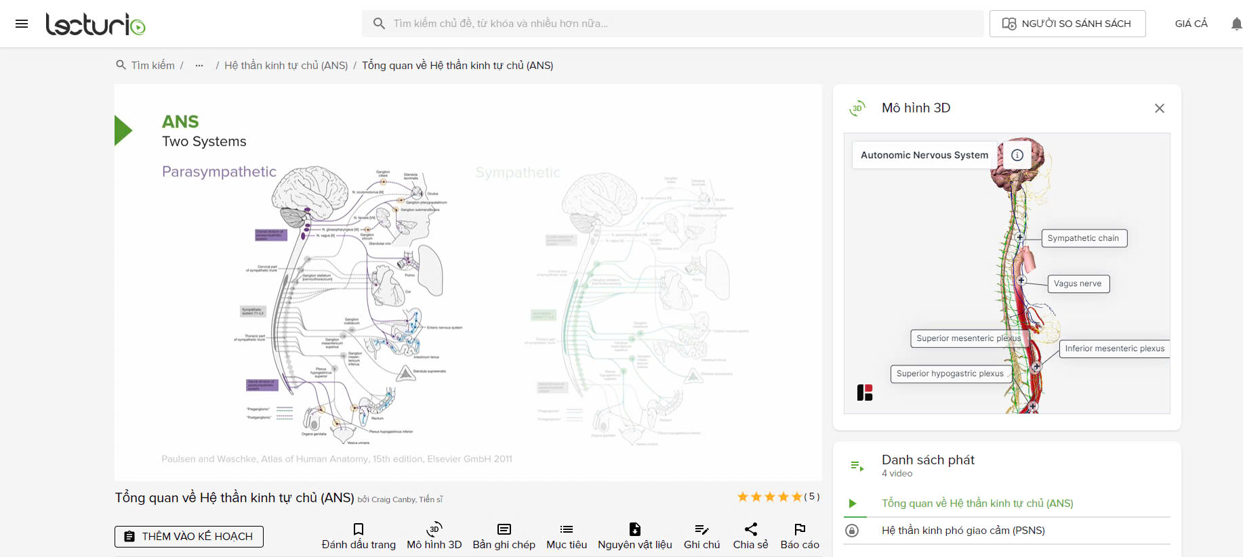Open the NGƯỜI SO SÁNH SÁCH button
This screenshot has height=557, width=1243.
coord(1067,24)
